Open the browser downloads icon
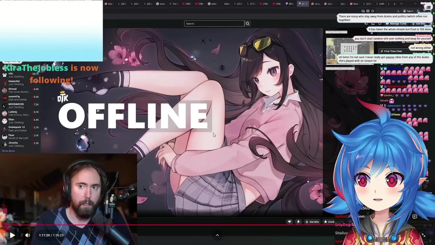Image resolution: width=435 pixels, height=245 pixels. pyautogui.click(x=398, y=11)
